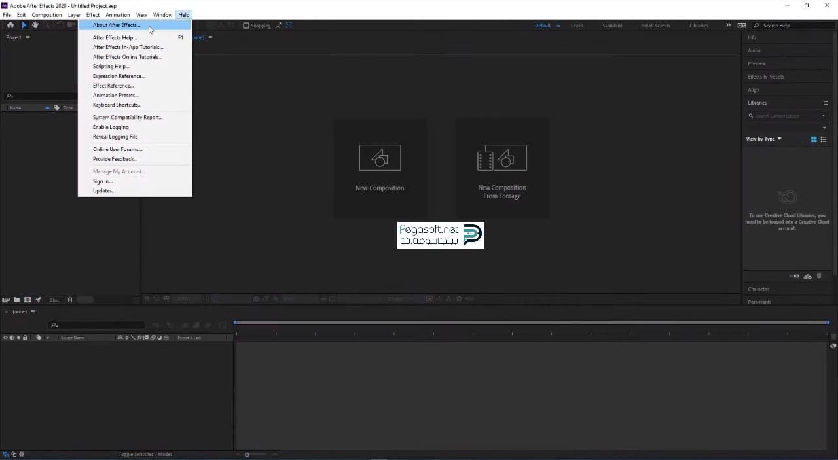The width and height of the screenshot is (838, 460).
Task: Create a new folder in the Project panel
Action: [17, 300]
